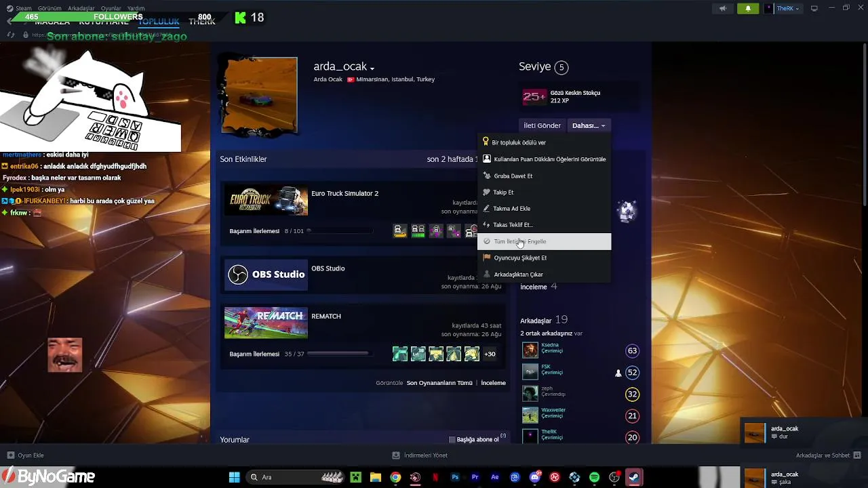Open the green notifications bell
Screen dimensions: 868x488
[x=748, y=8]
